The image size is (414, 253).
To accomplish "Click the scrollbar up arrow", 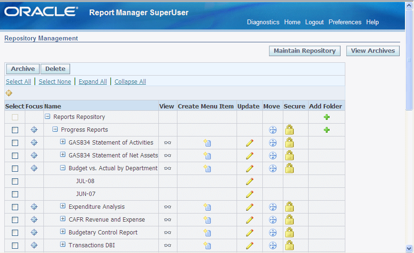I will 409,6.
